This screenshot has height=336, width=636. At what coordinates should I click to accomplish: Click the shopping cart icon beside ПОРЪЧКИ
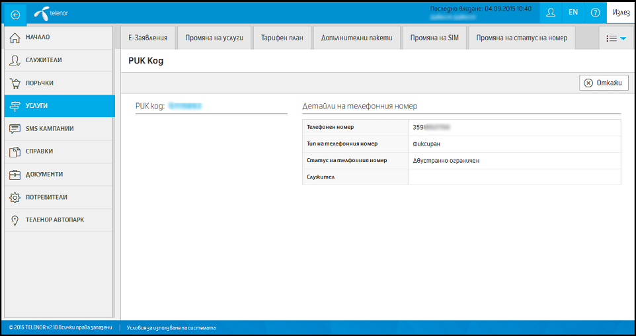[x=15, y=83]
